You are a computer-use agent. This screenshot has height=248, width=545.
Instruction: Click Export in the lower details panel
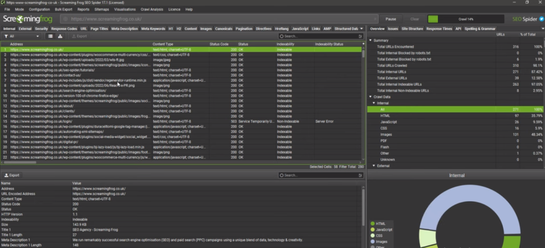(12, 175)
